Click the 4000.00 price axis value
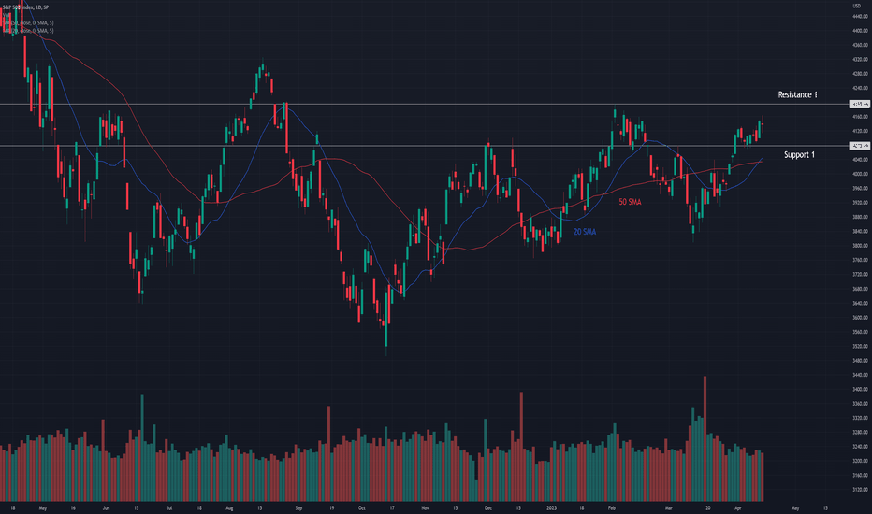872x514 pixels. pos(861,175)
